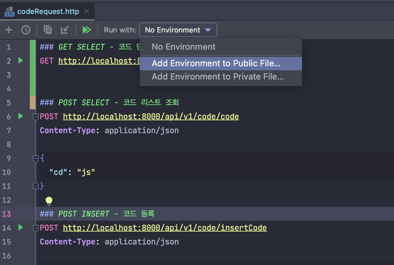Run the POST code/code request on line 6
Viewport: 394px width, 265px height.
coord(21,116)
